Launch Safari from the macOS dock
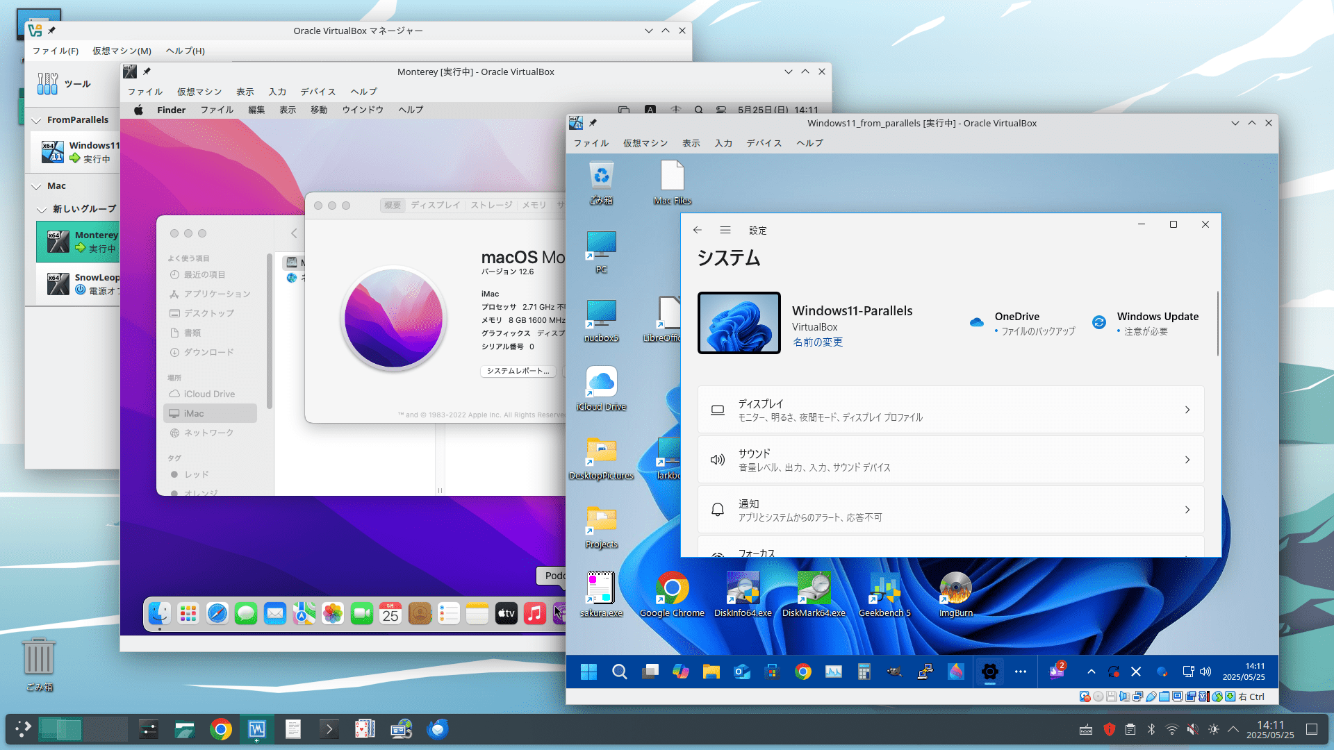This screenshot has height=750, width=1334. point(217,613)
